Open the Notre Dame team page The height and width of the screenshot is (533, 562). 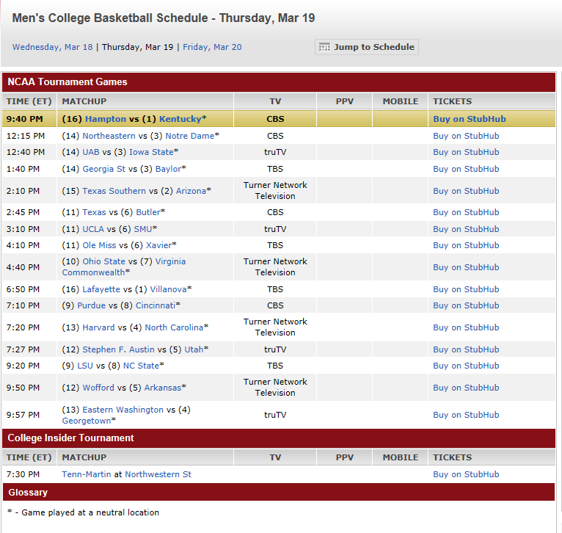click(189, 136)
